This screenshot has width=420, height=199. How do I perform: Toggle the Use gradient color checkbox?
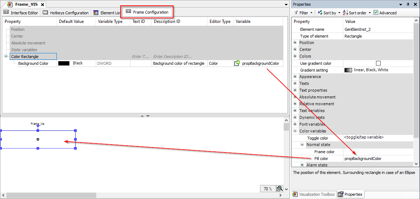[378, 63]
